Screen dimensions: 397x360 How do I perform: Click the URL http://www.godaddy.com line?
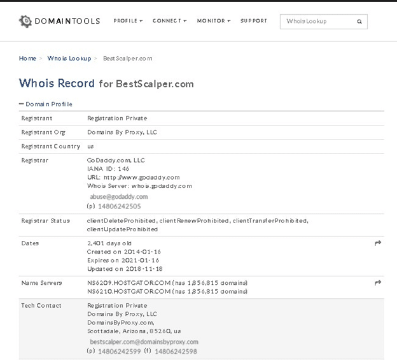(x=134, y=178)
